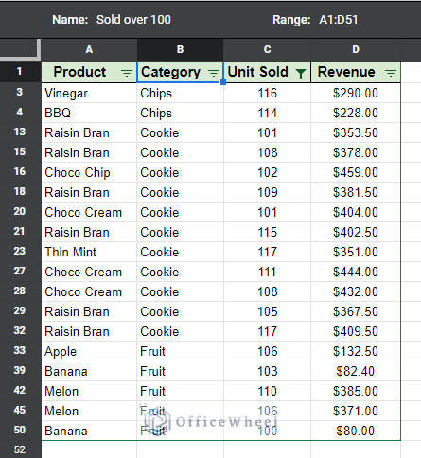This screenshot has width=421, height=458.
Task: Edit the range field A1:D51
Action: [x=338, y=20]
